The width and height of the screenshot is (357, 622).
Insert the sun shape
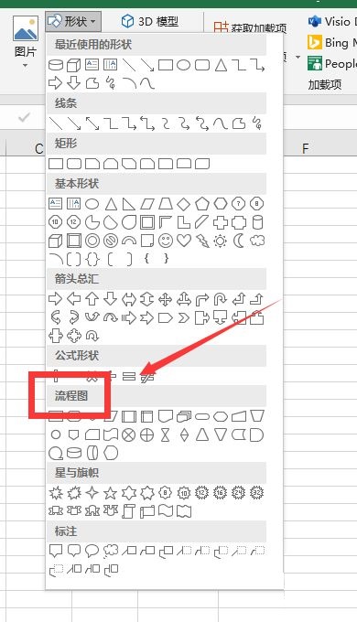pos(220,241)
